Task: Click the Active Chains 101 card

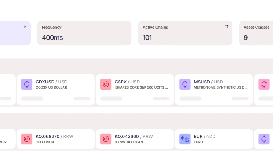Action: pyautogui.click(x=185, y=33)
